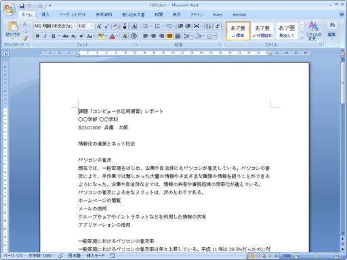Clear formatting with the eraser icon

(116, 26)
